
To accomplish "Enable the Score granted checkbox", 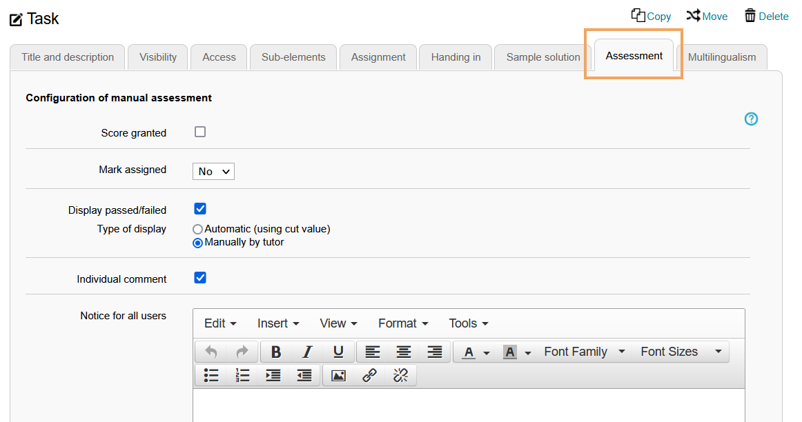I will [x=200, y=132].
